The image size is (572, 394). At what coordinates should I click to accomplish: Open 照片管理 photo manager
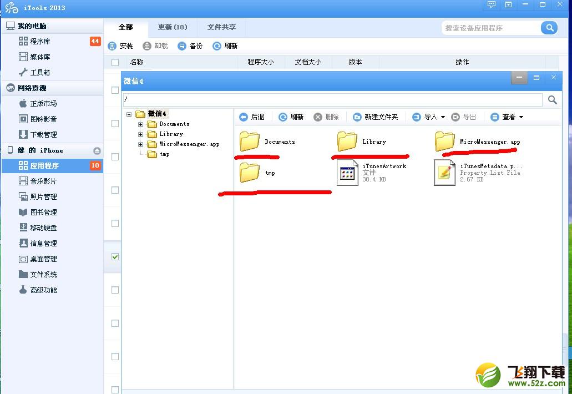(52, 196)
